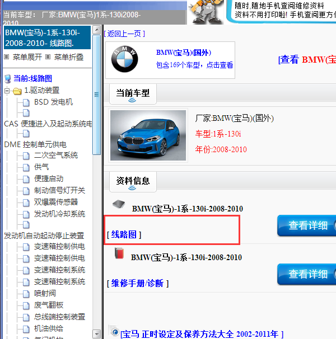Collapse the 1.驱动装置 tree node
The width and height of the screenshot is (336, 339).
[7, 91]
